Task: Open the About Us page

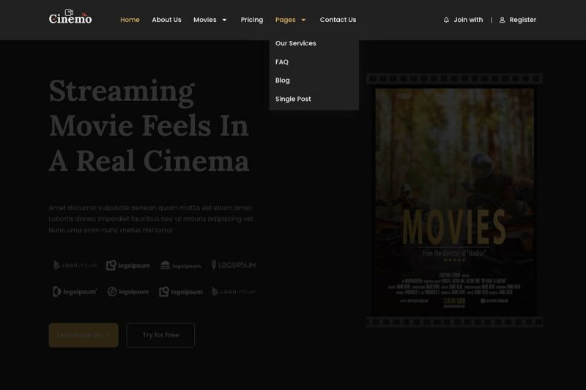Action: (166, 20)
